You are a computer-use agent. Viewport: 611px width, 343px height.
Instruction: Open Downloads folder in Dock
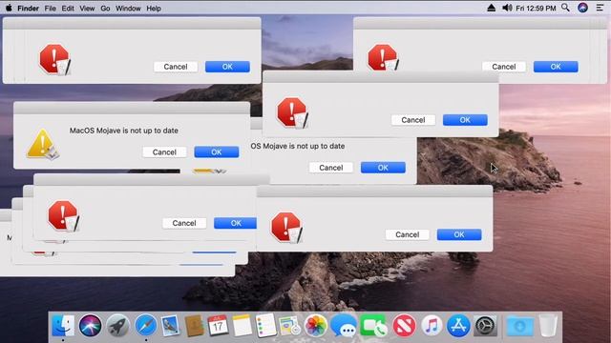[520, 326]
